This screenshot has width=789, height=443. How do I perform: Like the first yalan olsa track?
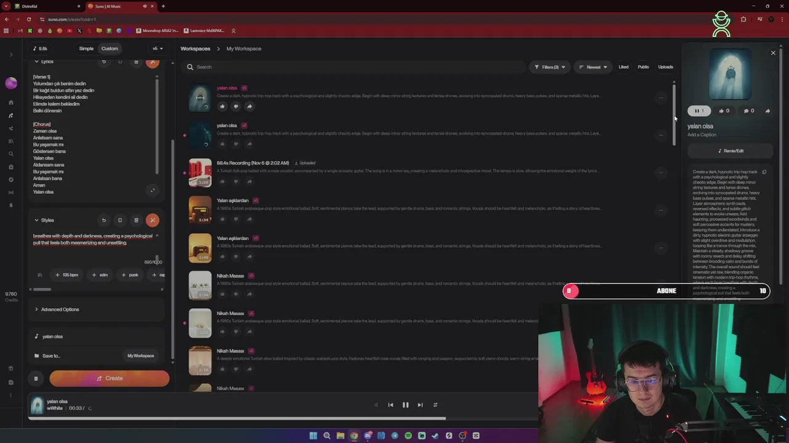223,106
